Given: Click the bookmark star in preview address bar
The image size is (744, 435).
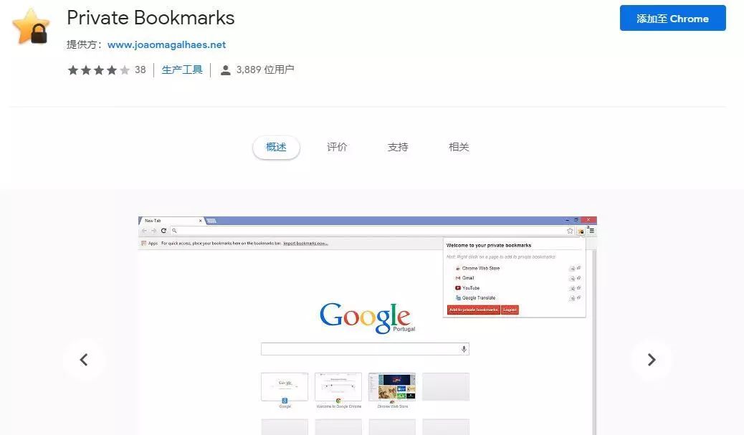Looking at the screenshot, I should pos(570,231).
